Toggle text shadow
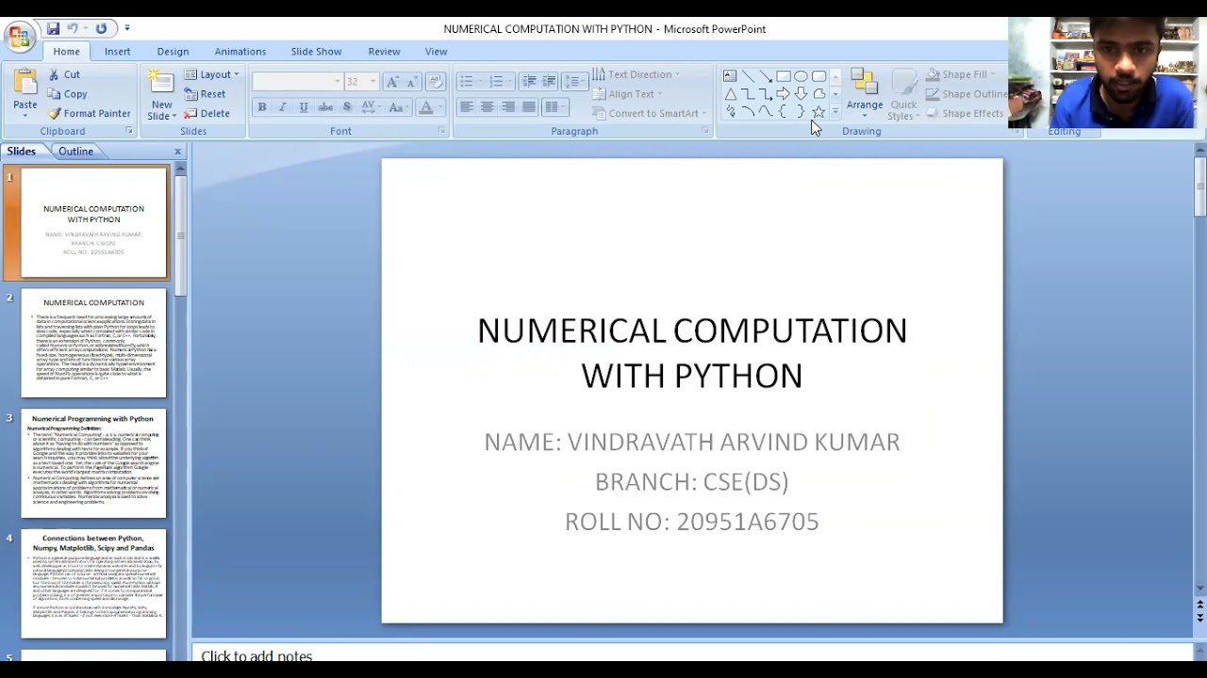This screenshot has height=678, width=1207. pos(347,107)
